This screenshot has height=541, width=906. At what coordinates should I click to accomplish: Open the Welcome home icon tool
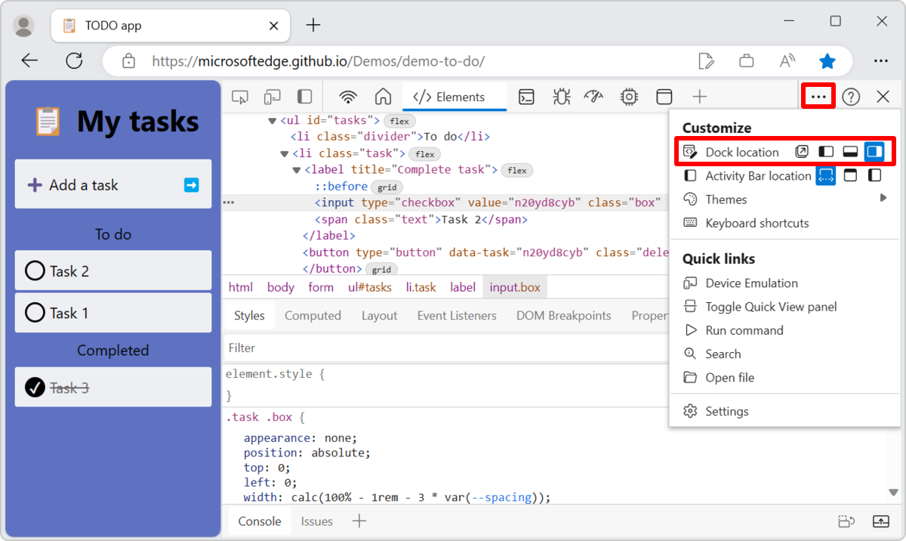pyautogui.click(x=383, y=97)
